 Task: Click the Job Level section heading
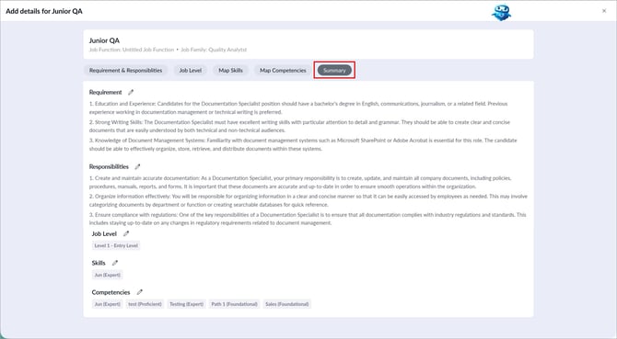point(104,234)
